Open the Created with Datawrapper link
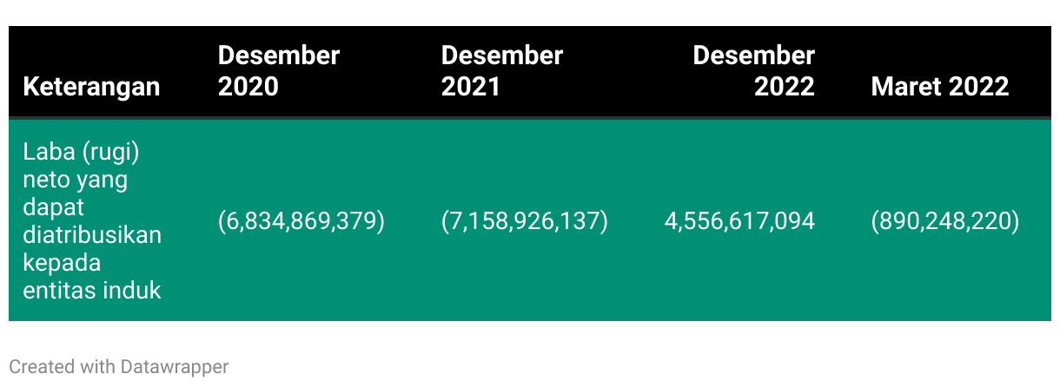The width and height of the screenshot is (1060, 387). click(x=119, y=367)
